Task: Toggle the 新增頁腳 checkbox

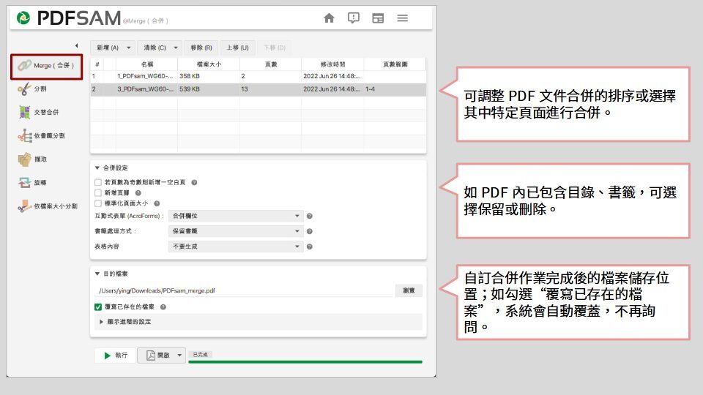Action: pos(98,192)
